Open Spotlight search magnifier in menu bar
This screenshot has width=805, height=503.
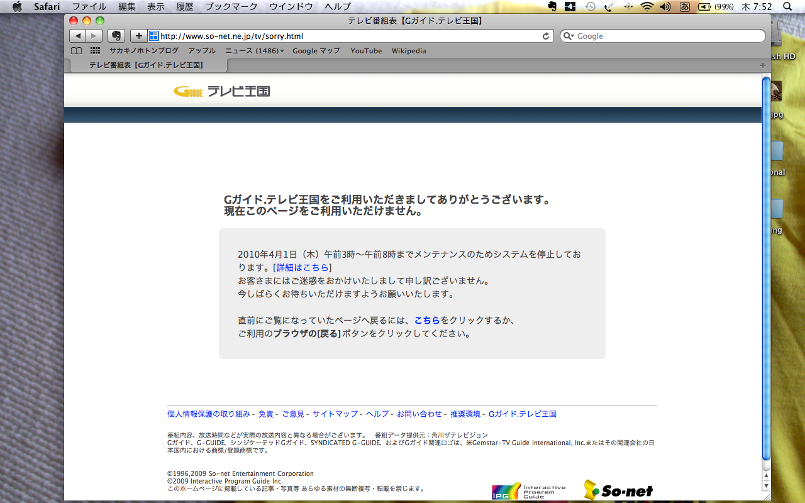point(787,7)
